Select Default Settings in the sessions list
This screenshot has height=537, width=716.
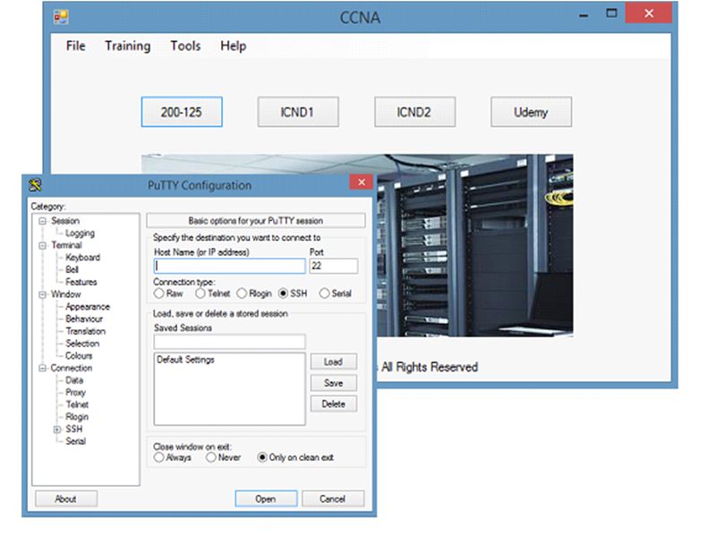185,360
